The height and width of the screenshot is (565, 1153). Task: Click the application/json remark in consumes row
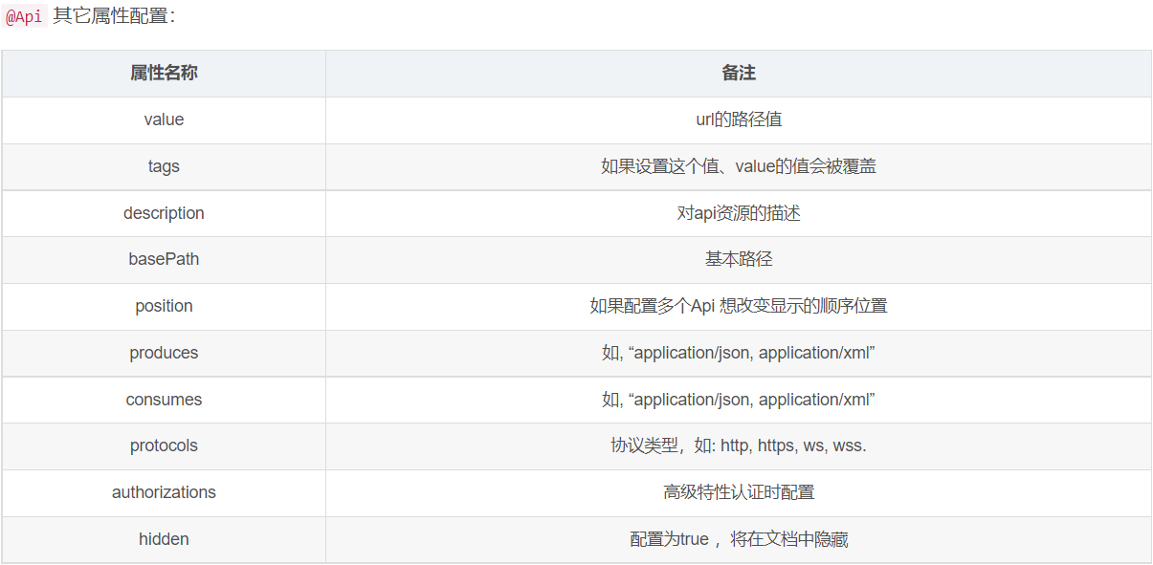pyautogui.click(x=738, y=400)
